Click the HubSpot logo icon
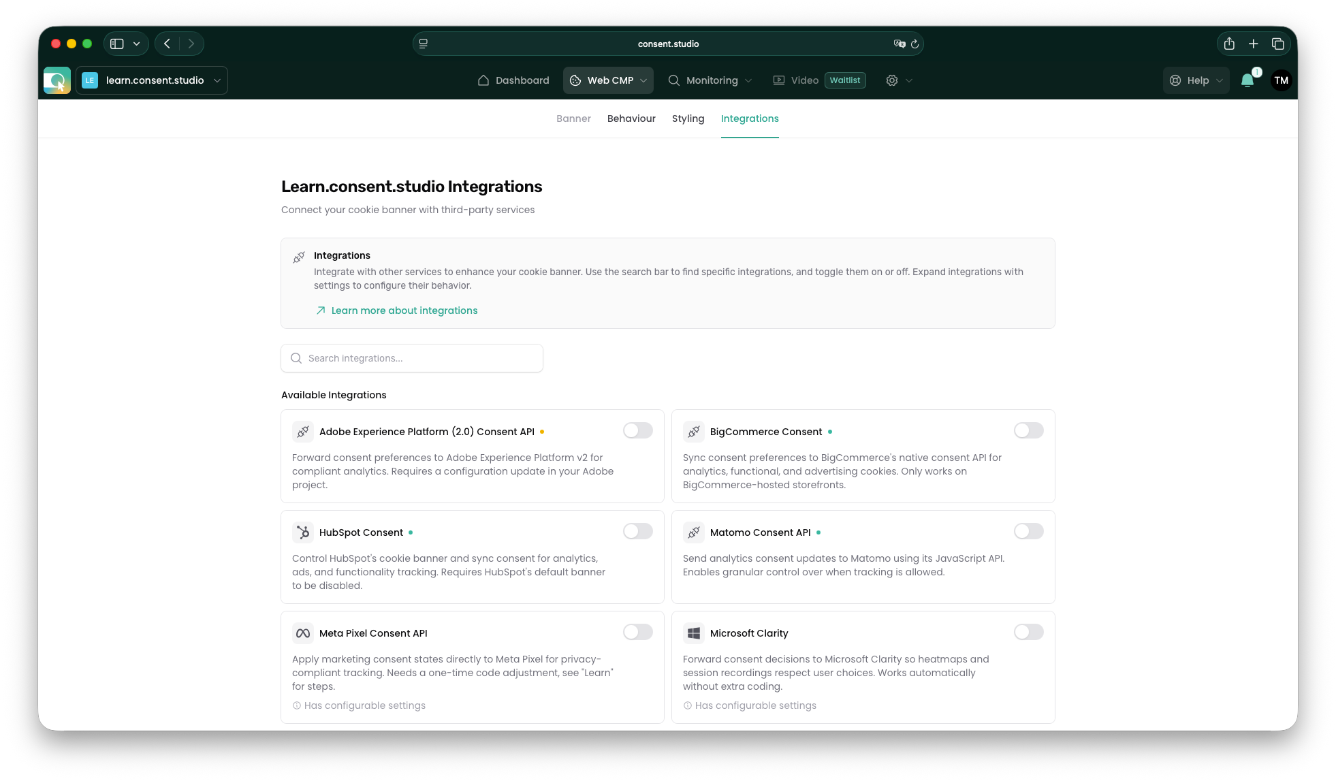The height and width of the screenshot is (781, 1336). coord(303,532)
